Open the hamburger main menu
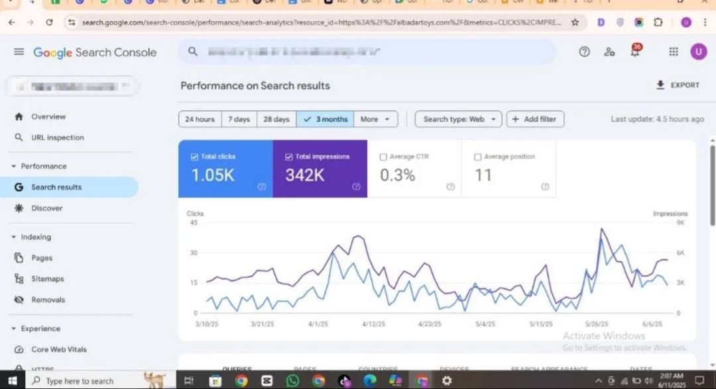 click(x=19, y=52)
